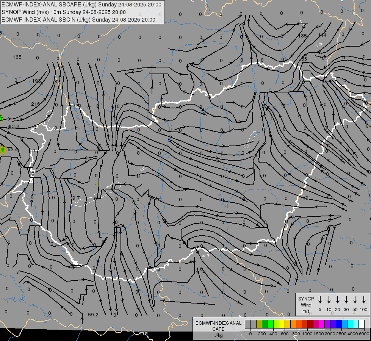Click the SYNOP Wind 10m title line

(63, 12)
